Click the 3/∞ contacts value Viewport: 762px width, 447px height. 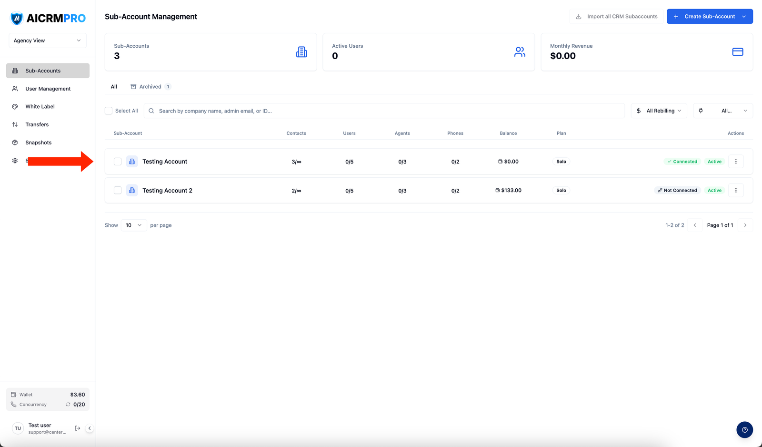click(296, 162)
